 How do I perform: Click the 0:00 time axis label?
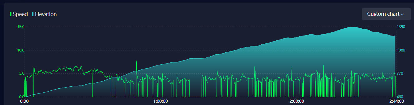point(24,101)
